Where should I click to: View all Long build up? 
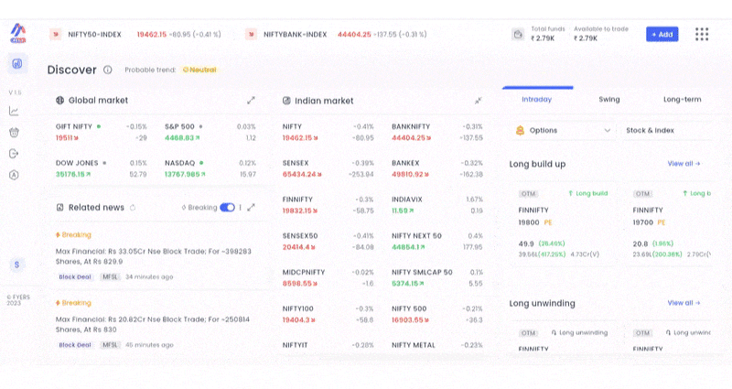(684, 164)
